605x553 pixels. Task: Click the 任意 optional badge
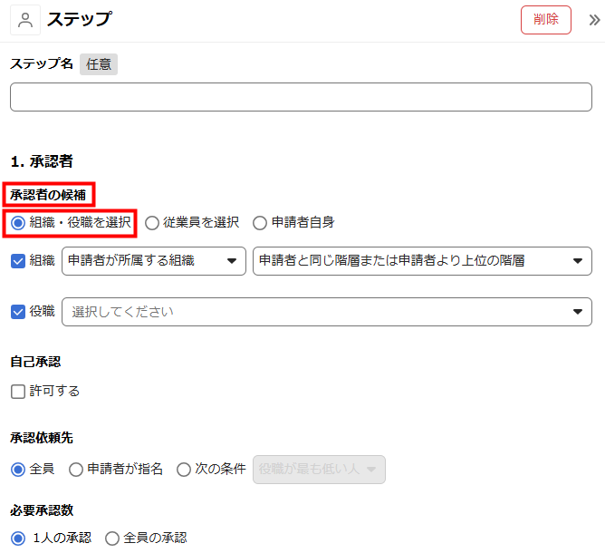pyautogui.click(x=98, y=64)
